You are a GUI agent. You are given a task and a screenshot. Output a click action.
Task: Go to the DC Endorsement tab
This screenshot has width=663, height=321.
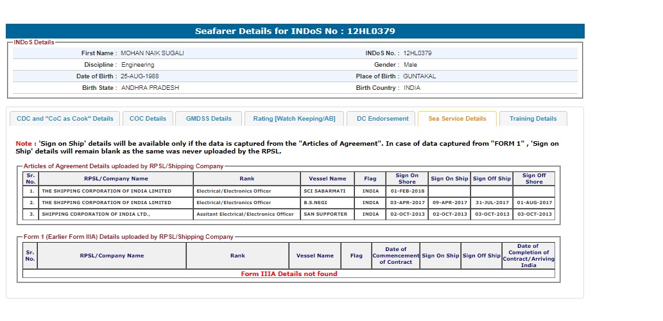(383, 119)
